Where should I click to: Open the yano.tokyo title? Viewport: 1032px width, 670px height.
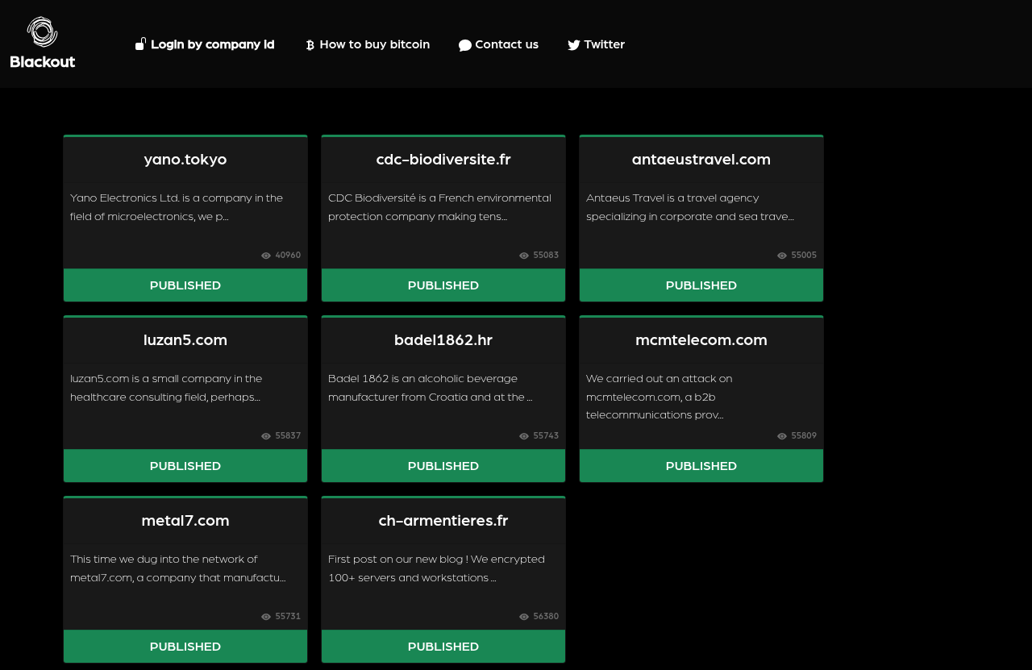[x=185, y=160]
